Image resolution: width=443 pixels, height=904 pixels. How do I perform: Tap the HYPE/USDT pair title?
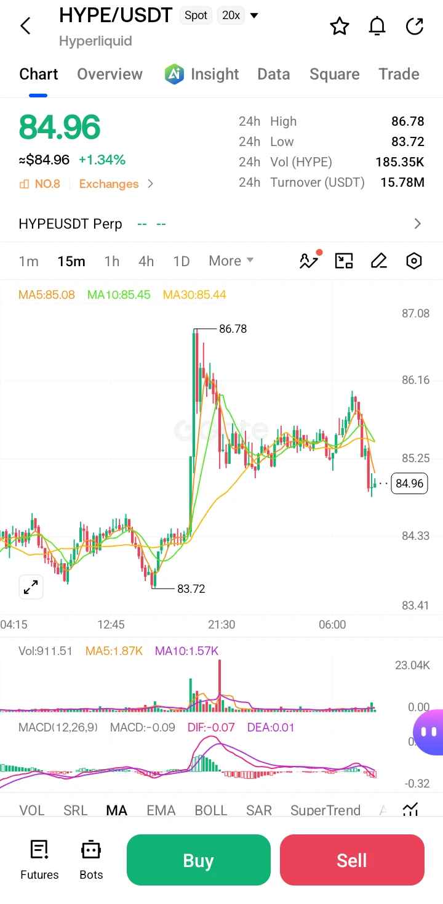click(116, 15)
